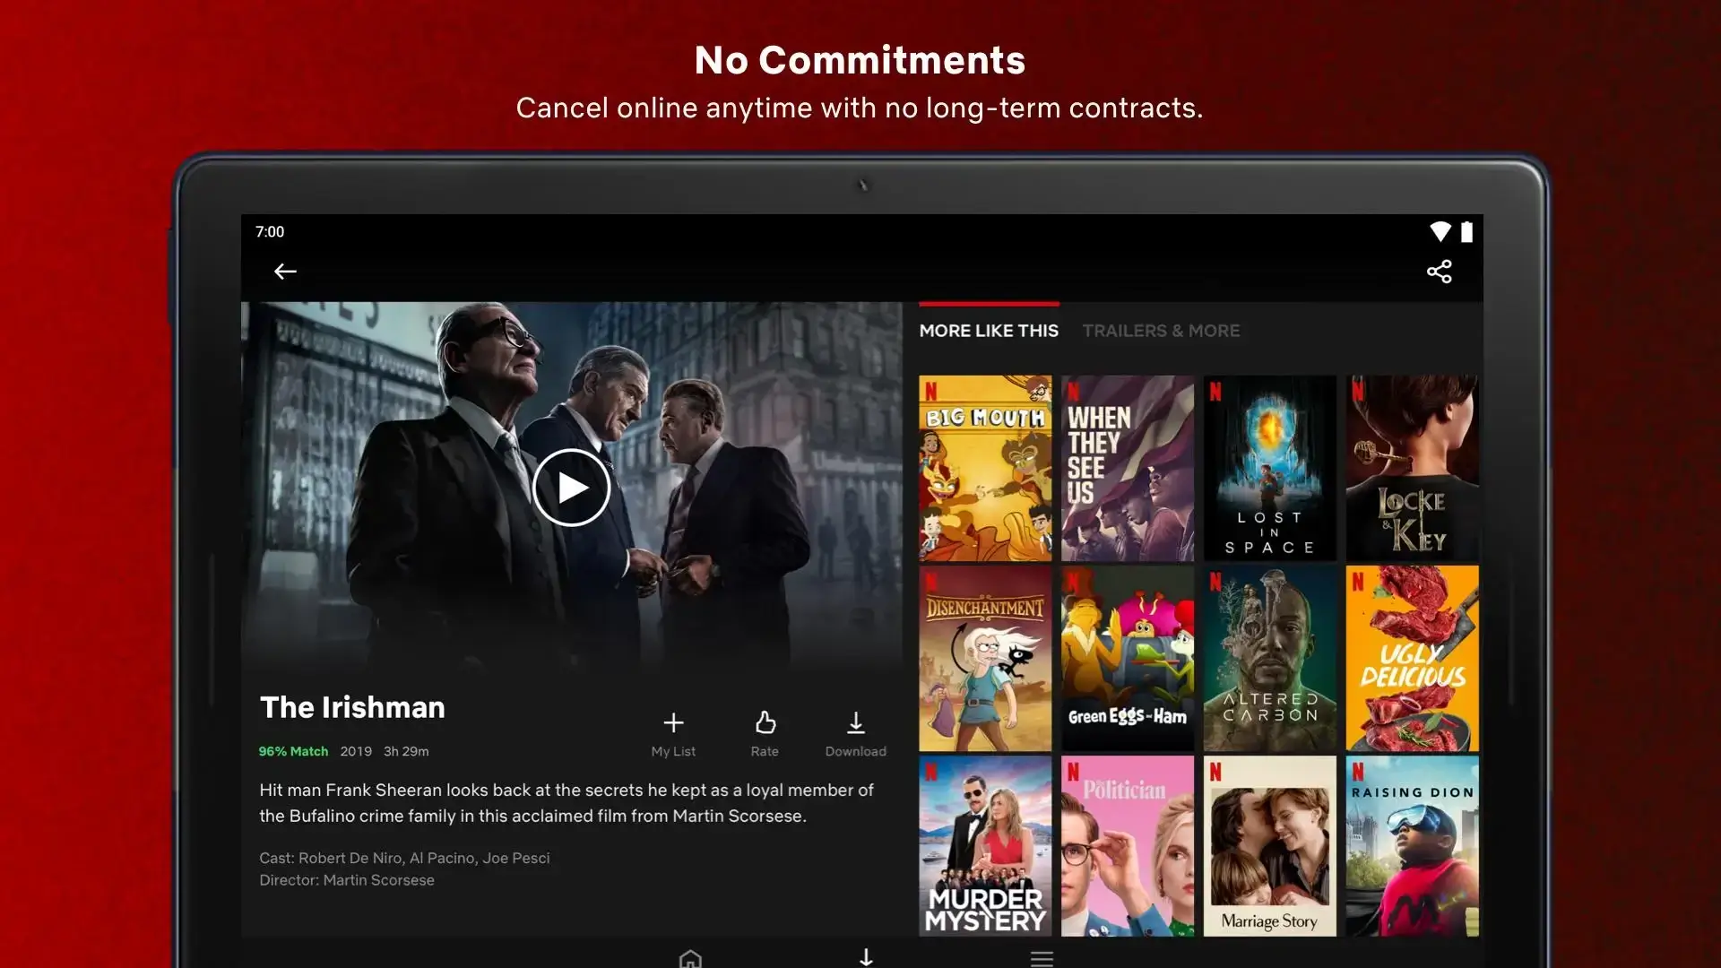Screen dimensions: 1721x968
Task: Tap the Ugly Delicious thumbnail
Action: [x=1410, y=657]
